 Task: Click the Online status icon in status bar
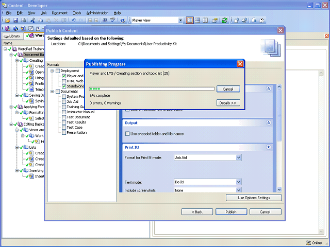tap(308, 243)
